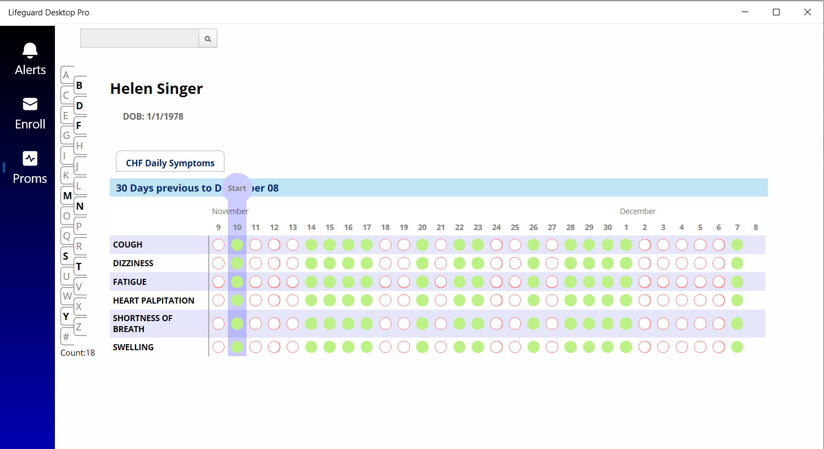Viewport: 824px width, 449px height.
Task: Select letter M in the alphabet index
Action: point(67,195)
